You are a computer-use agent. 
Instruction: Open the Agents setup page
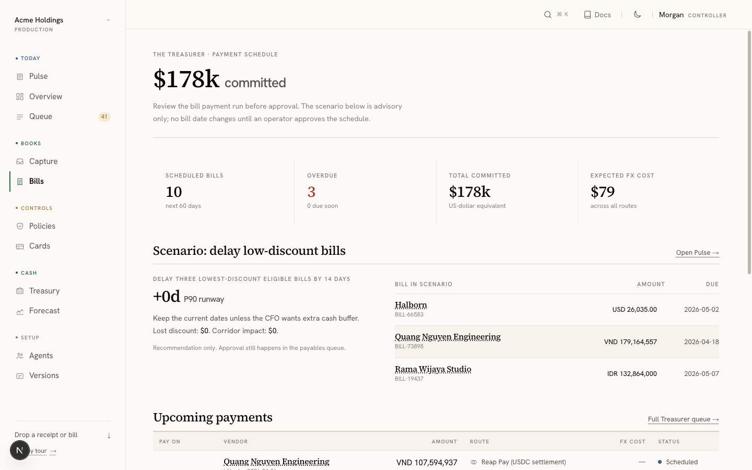click(63, 356)
